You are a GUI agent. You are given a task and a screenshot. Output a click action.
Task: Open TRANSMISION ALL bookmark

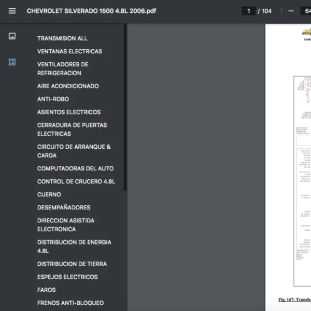[62, 38]
